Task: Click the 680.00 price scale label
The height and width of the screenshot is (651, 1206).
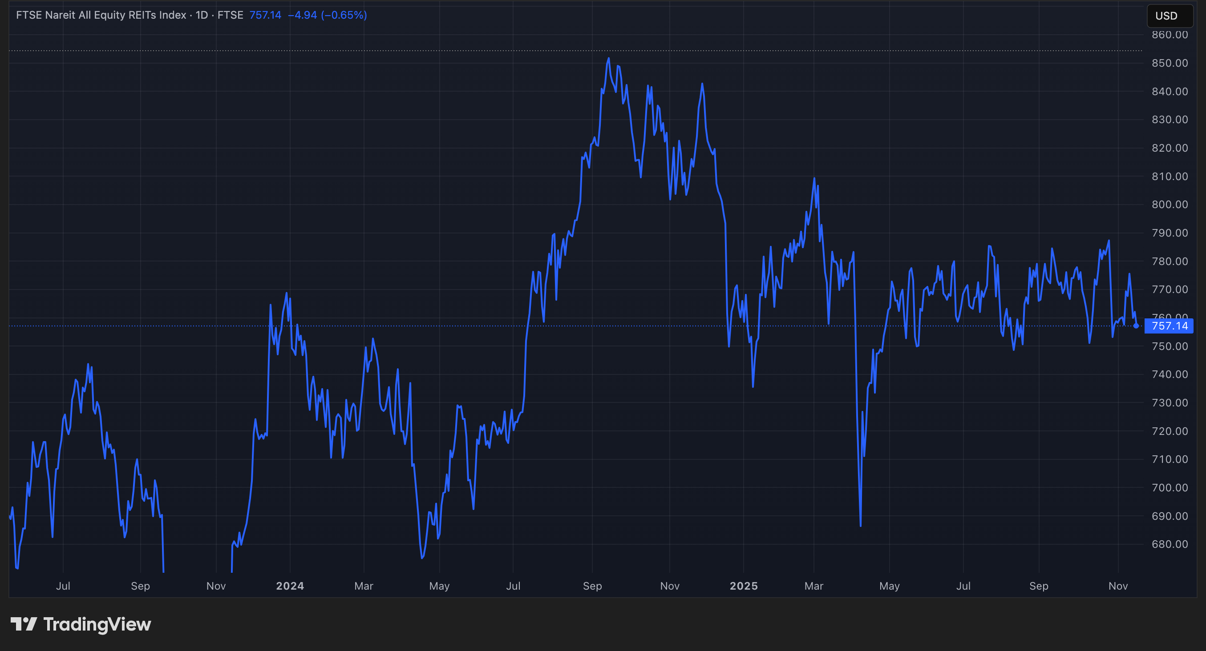Action: 1170,544
